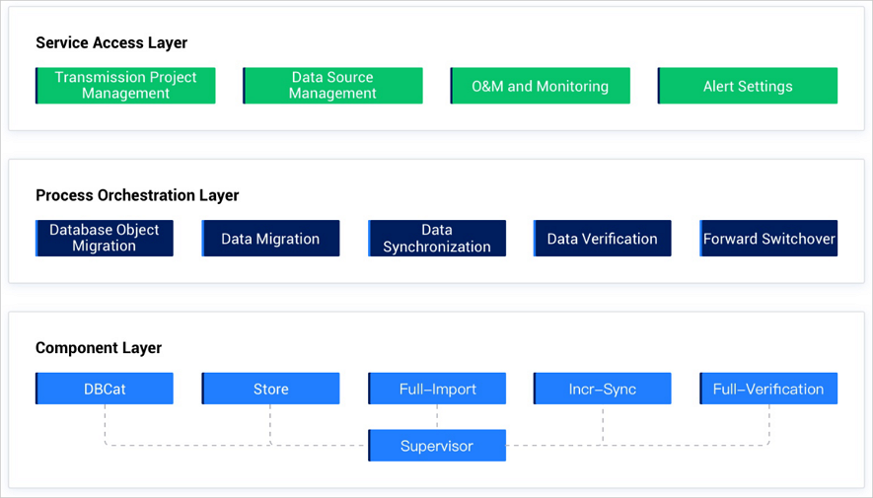Choose the Data Synchronization block
This screenshot has width=873, height=498.
[x=437, y=239]
